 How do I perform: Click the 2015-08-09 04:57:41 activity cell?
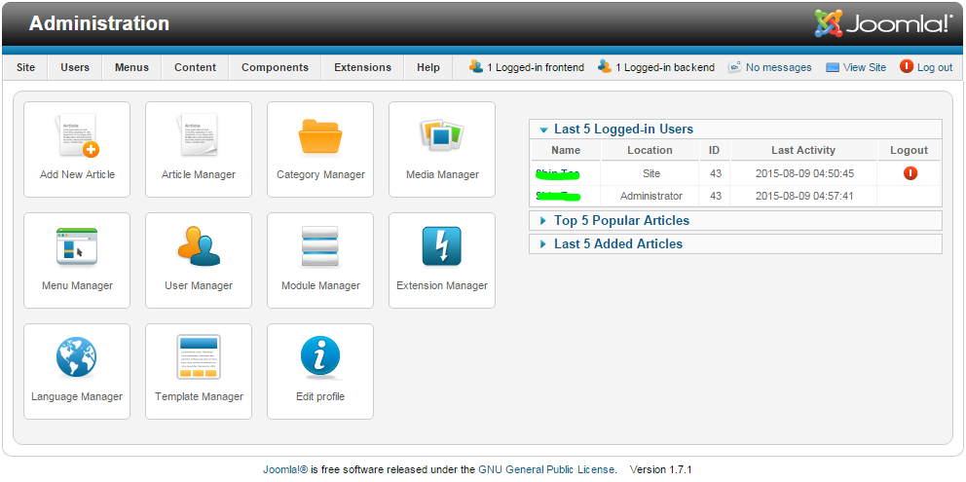coord(804,196)
